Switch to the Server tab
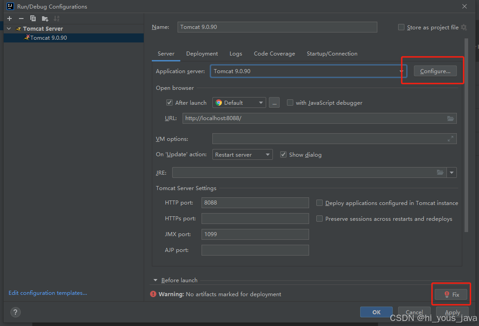 click(x=166, y=54)
